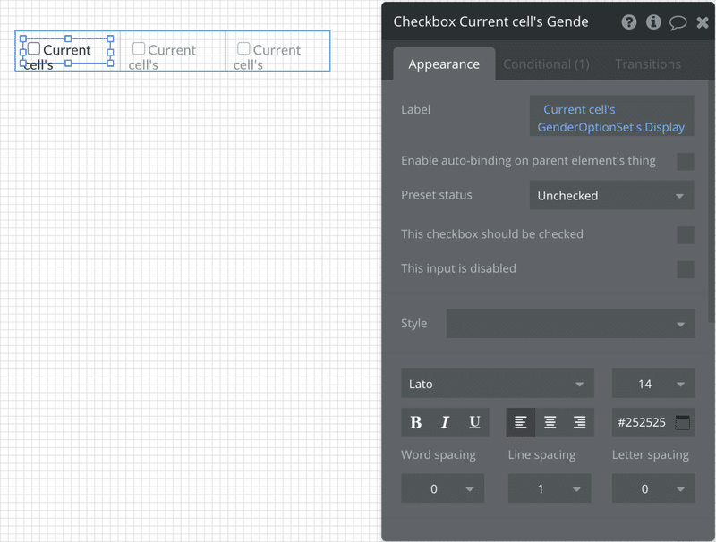The height and width of the screenshot is (542, 716).
Task: Open the Transitions tab
Action: tap(648, 64)
